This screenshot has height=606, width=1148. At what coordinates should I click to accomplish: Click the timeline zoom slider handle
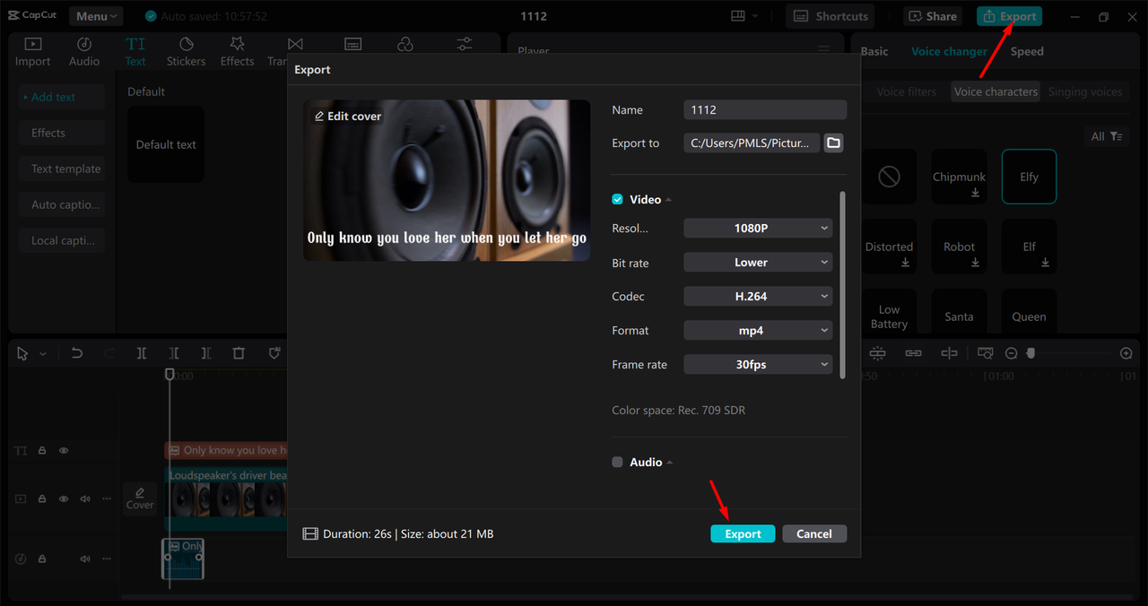1031,353
